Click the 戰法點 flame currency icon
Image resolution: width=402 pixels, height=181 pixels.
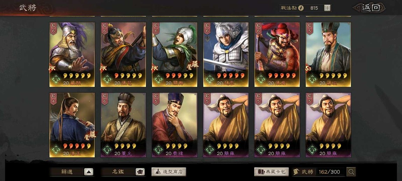click(301, 8)
